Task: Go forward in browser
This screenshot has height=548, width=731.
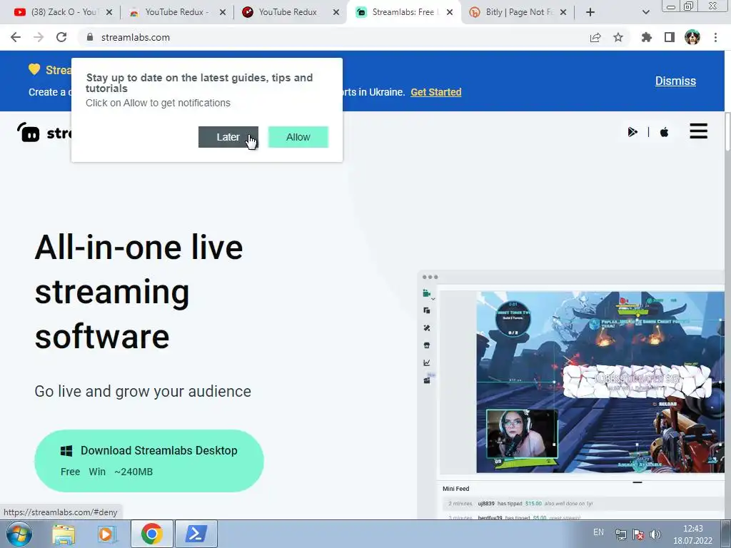Action: [x=39, y=37]
